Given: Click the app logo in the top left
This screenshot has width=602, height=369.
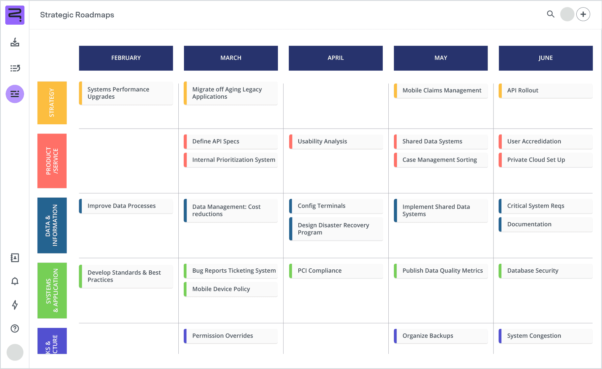Looking at the screenshot, I should pyautogui.click(x=15, y=15).
